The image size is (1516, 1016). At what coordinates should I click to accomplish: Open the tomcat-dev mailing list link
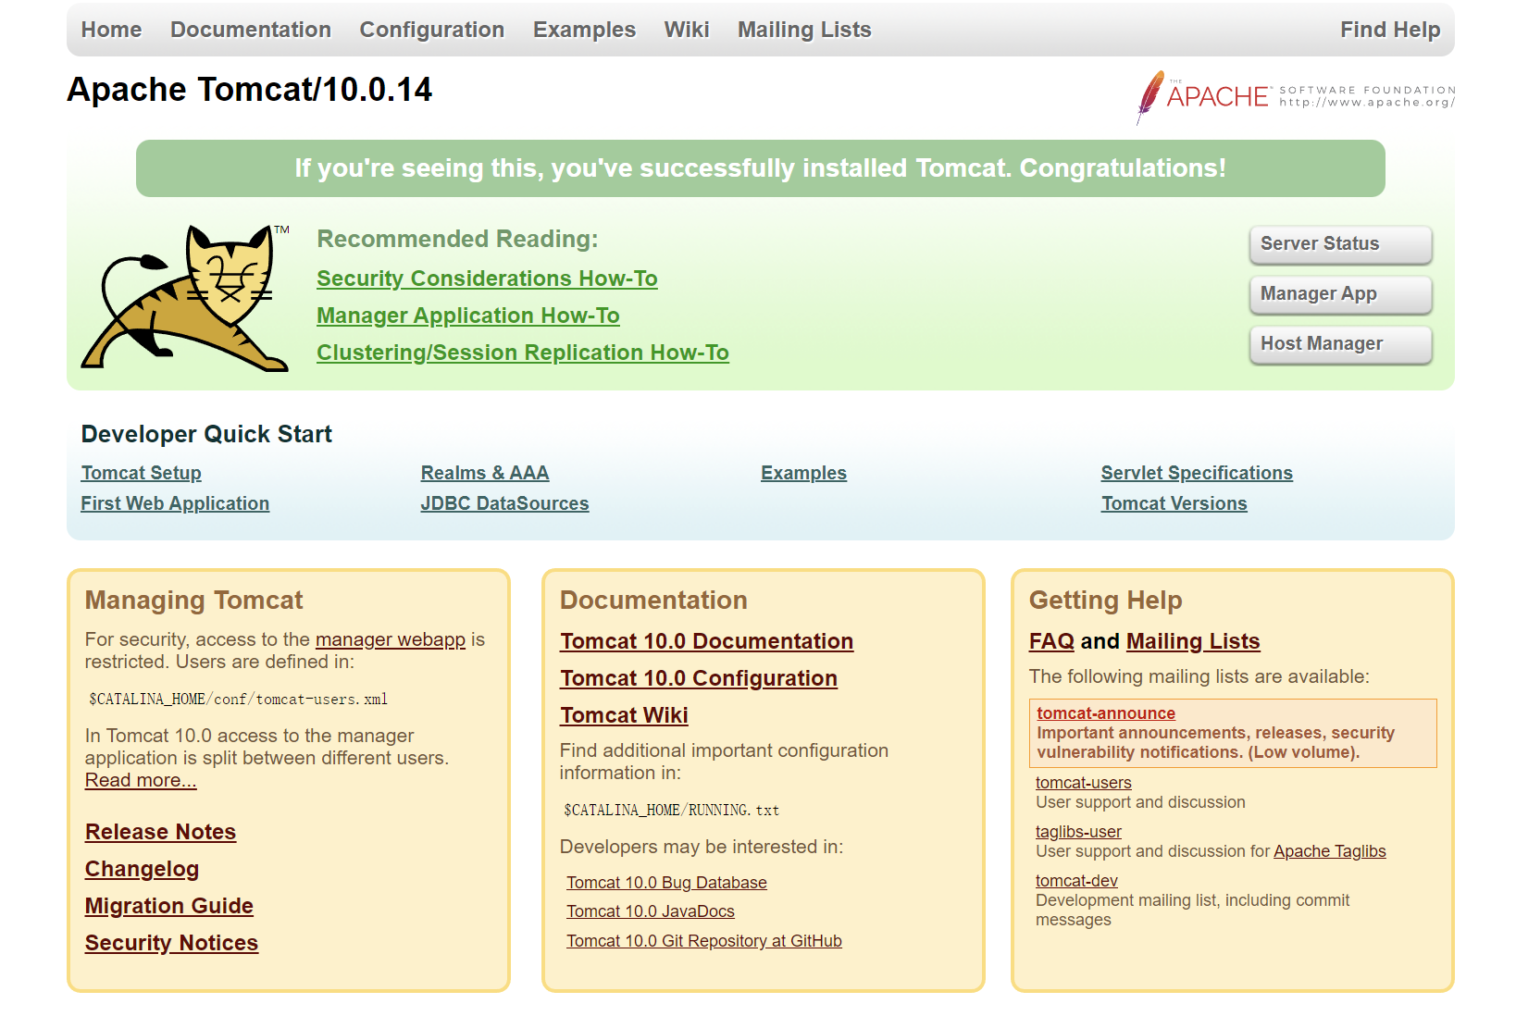(1076, 881)
